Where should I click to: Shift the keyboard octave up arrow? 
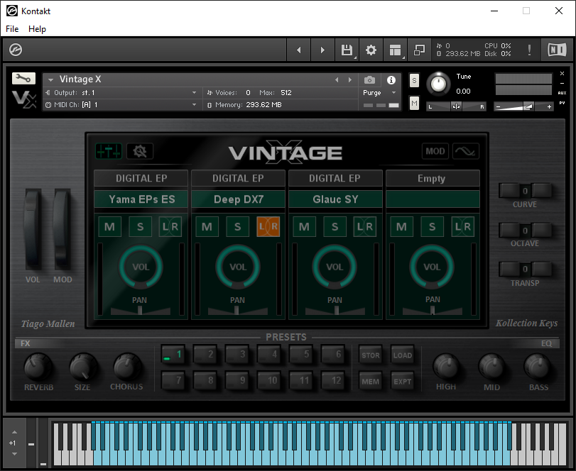(x=14, y=432)
